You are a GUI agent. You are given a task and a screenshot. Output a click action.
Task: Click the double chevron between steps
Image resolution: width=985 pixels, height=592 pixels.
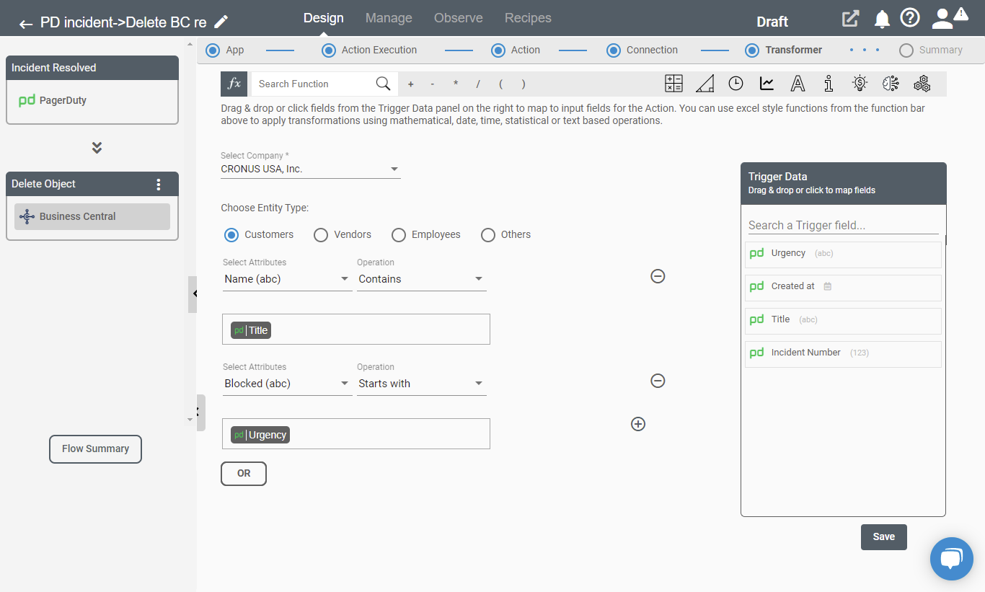pyautogui.click(x=97, y=147)
